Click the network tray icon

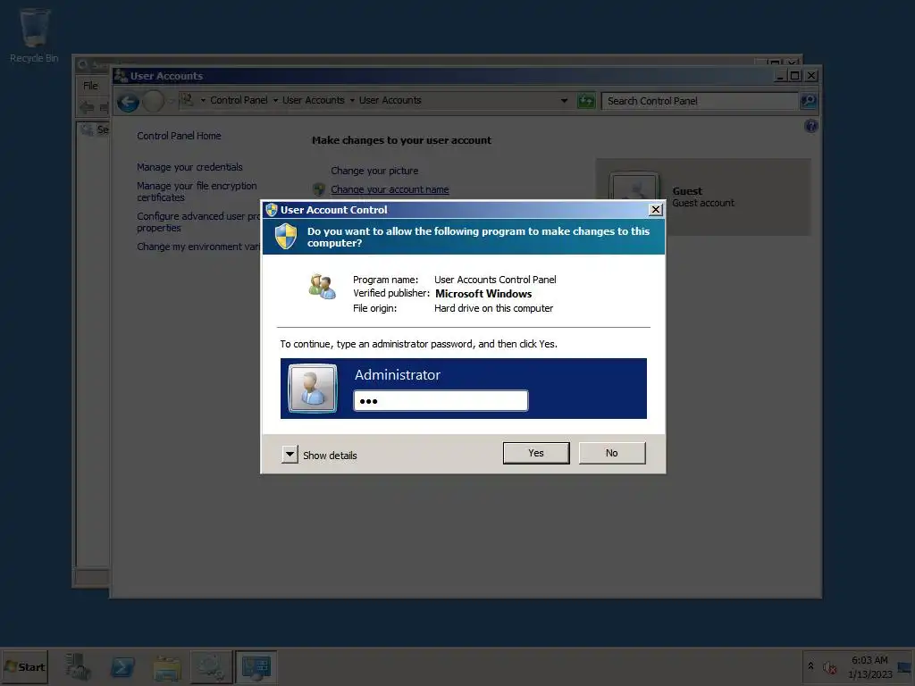click(904, 668)
